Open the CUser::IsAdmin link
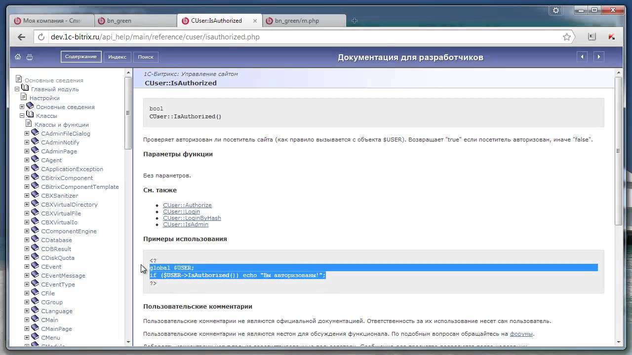Image resolution: width=632 pixels, height=355 pixels. pyautogui.click(x=186, y=224)
